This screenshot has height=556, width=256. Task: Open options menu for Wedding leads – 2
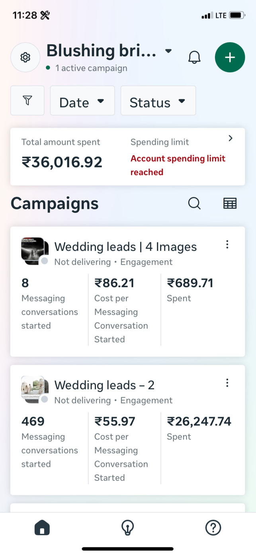click(227, 383)
